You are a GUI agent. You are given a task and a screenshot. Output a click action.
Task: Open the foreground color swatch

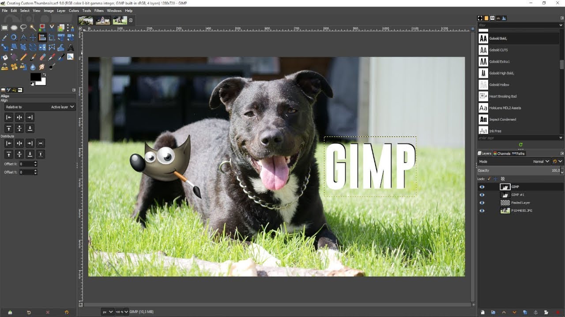[x=35, y=77]
